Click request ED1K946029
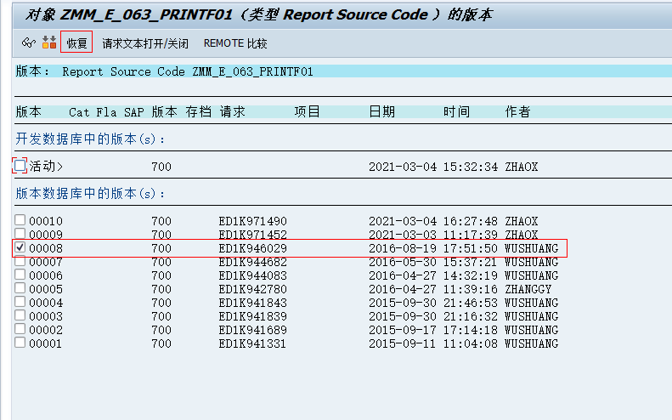 [252, 248]
